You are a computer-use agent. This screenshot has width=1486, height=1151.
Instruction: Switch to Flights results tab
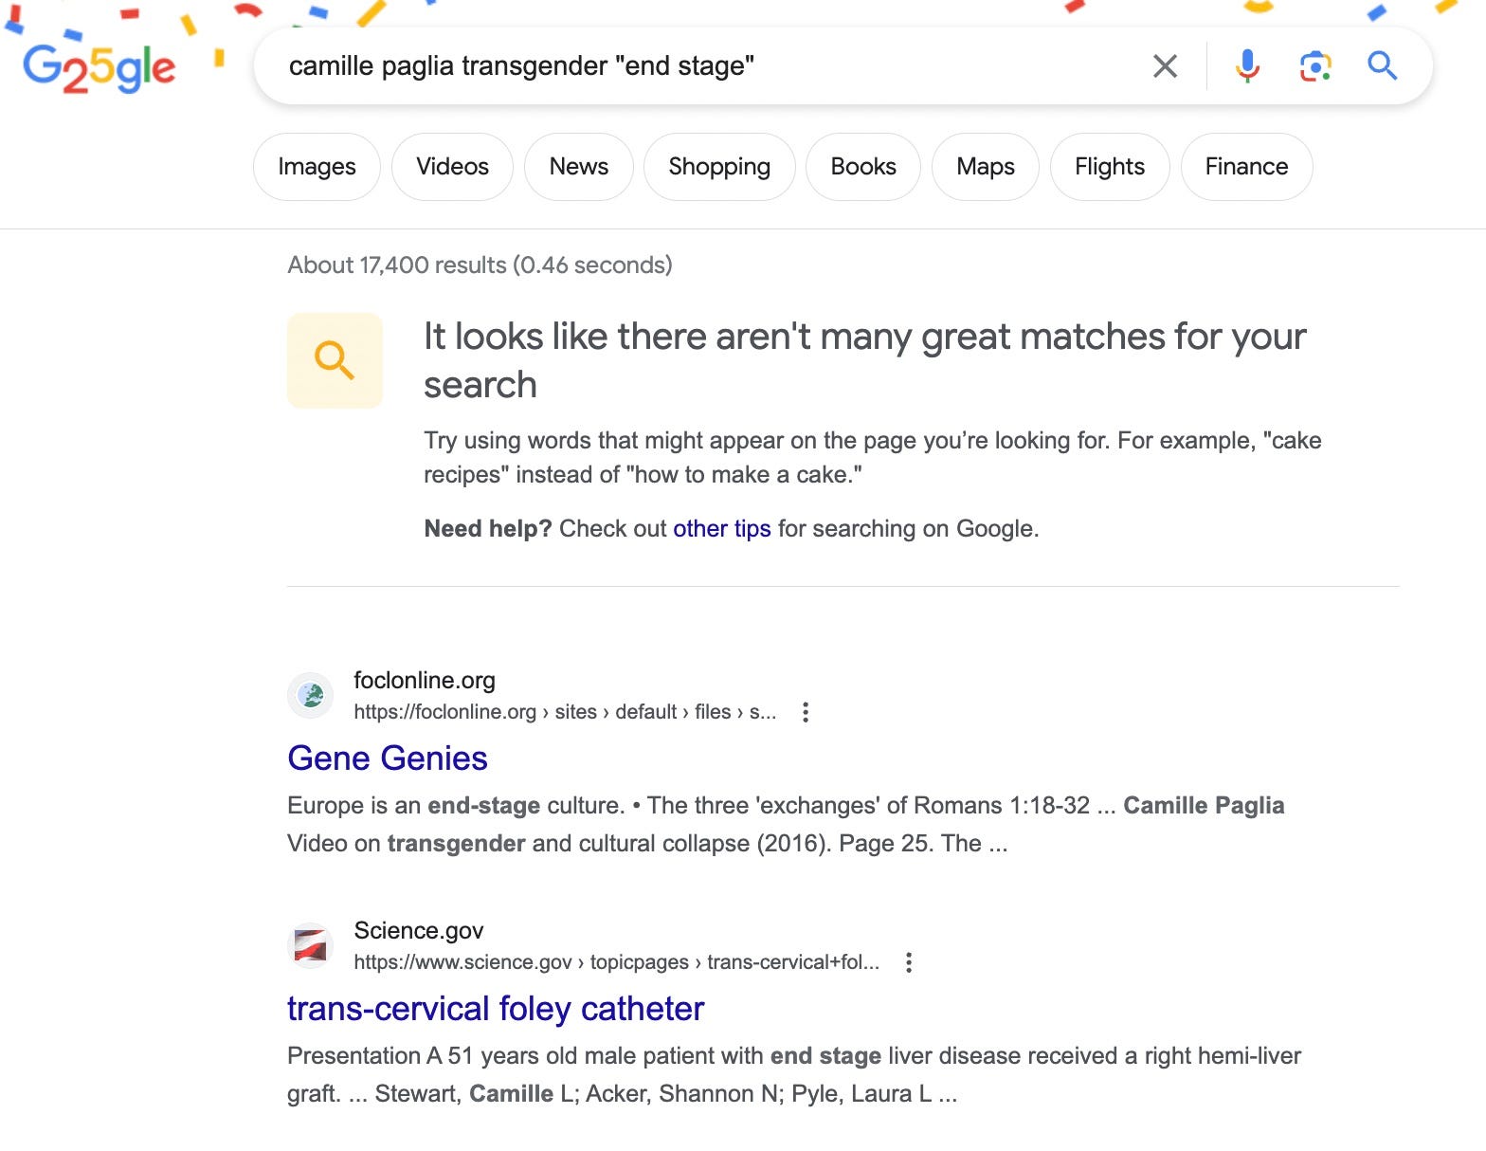(x=1110, y=167)
